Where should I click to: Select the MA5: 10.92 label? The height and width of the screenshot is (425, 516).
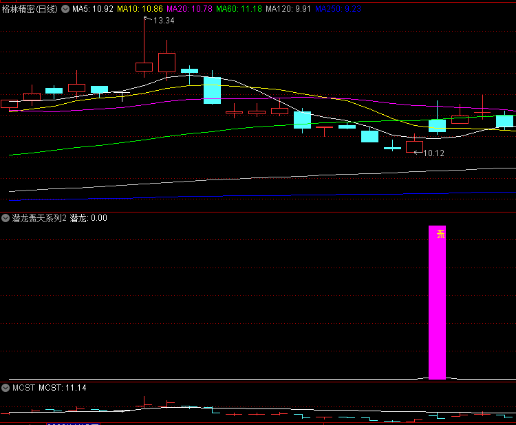point(93,9)
